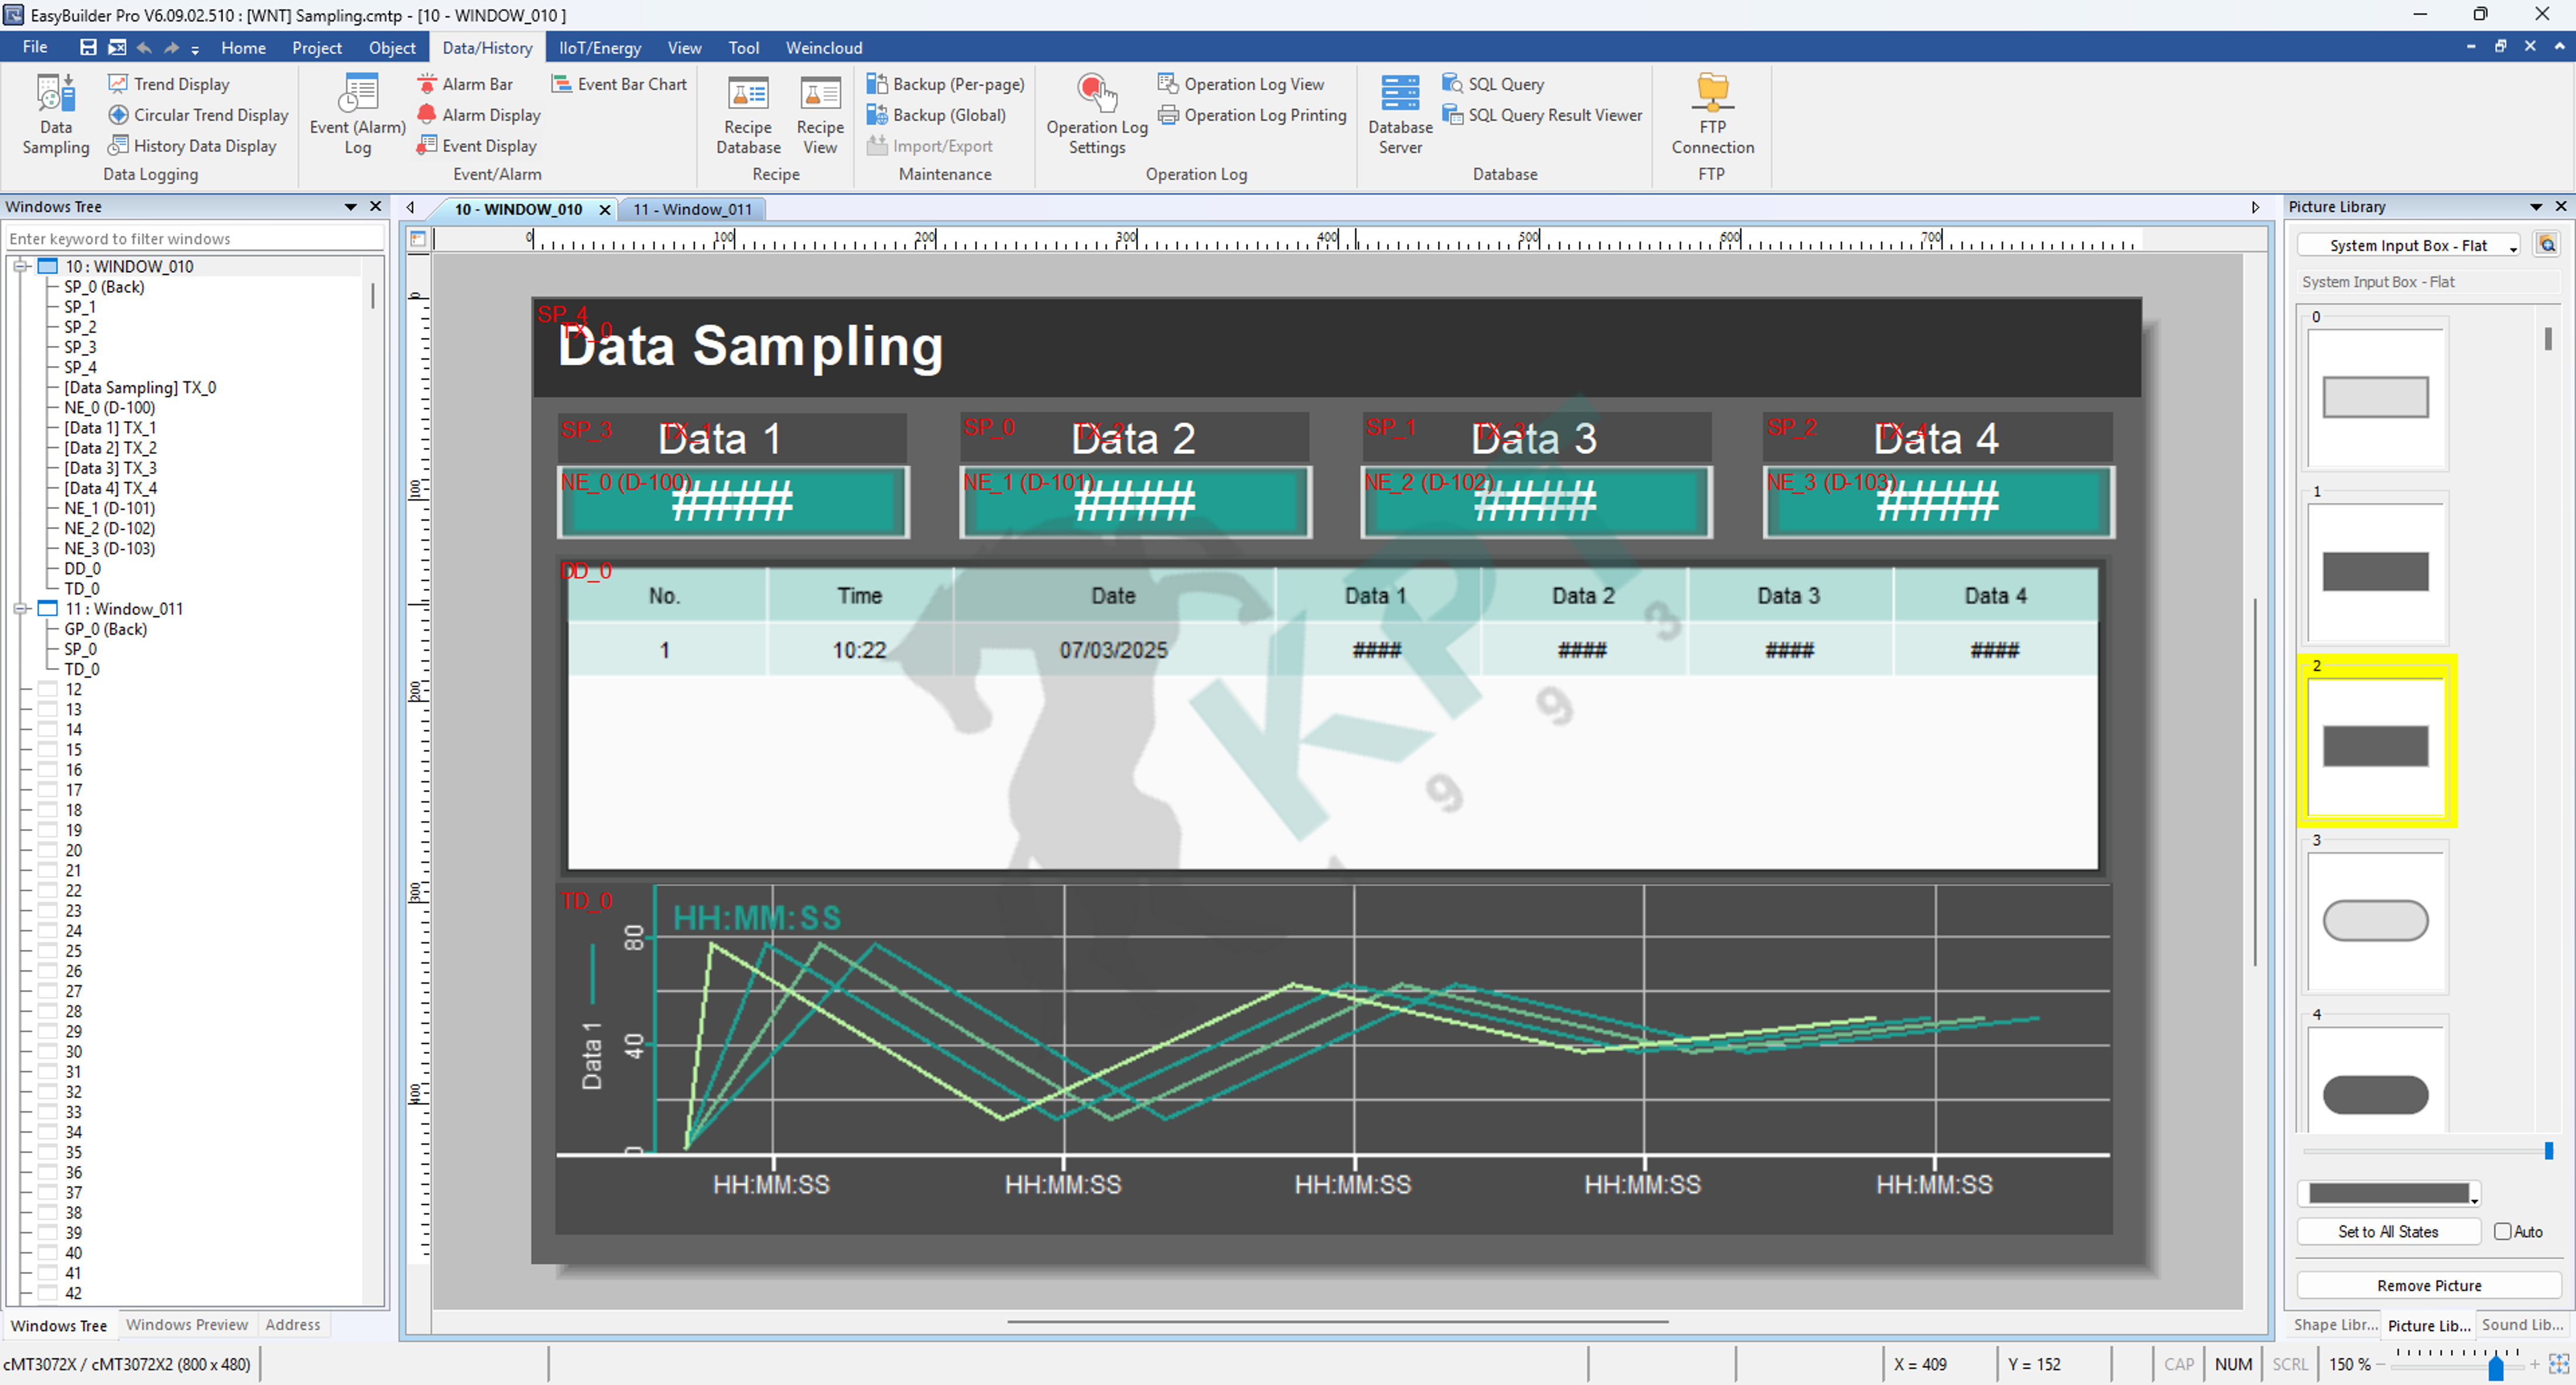Viewport: 2576px width, 1385px height.
Task: Insert an Operation Log View
Action: pyautogui.click(x=1241, y=84)
